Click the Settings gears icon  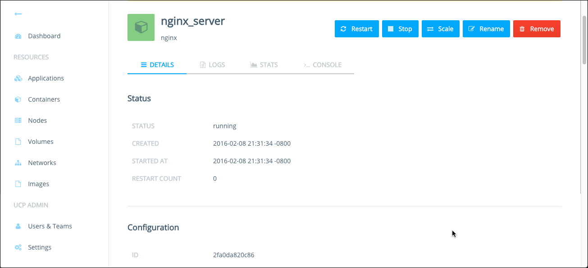(18, 247)
